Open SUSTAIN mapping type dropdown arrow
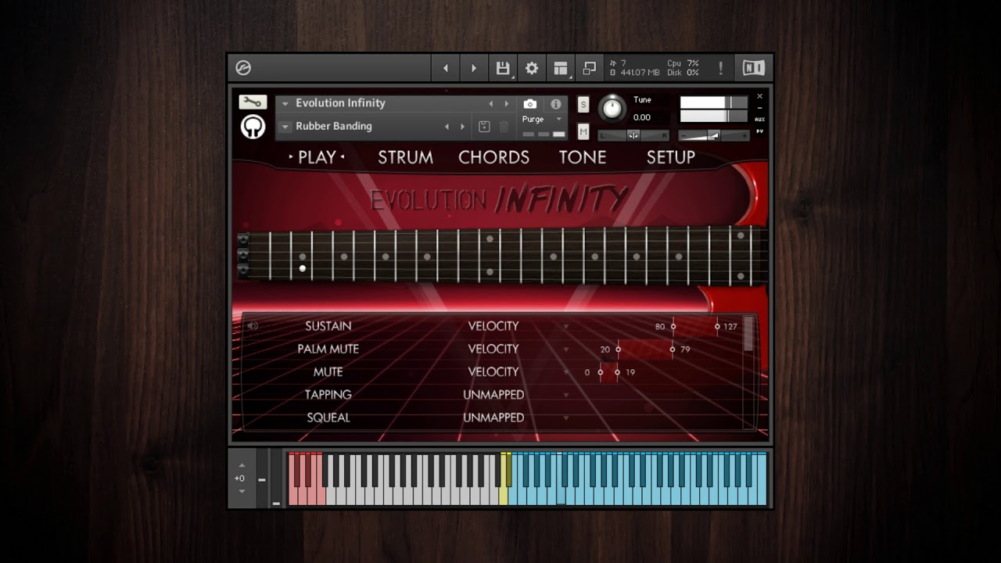This screenshot has width=1001, height=563. pos(566,326)
